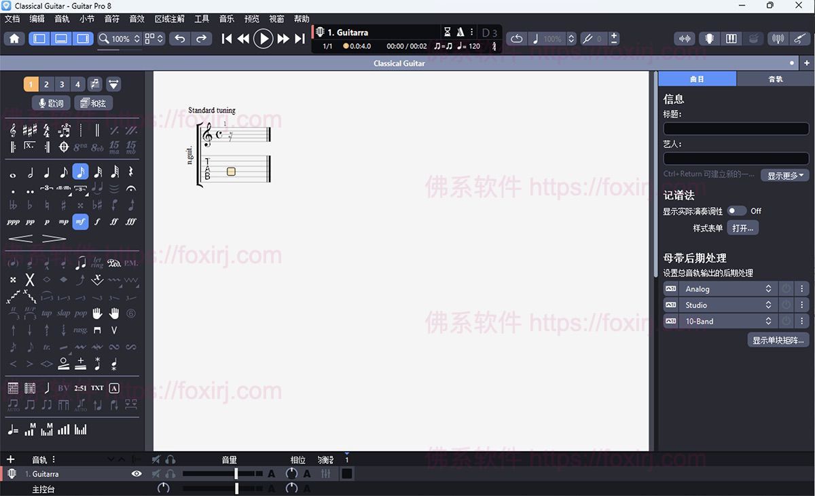Switch to the 音轨 tab
The image size is (815, 496).
point(775,79)
